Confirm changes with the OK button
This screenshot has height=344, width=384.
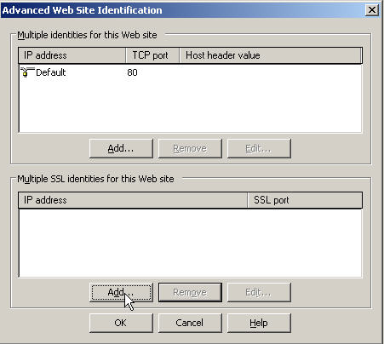[x=121, y=323]
